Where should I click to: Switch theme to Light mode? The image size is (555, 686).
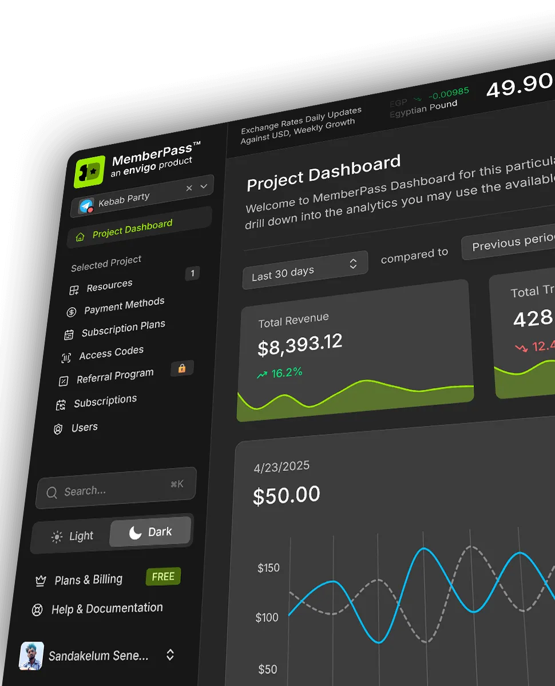pyautogui.click(x=72, y=536)
